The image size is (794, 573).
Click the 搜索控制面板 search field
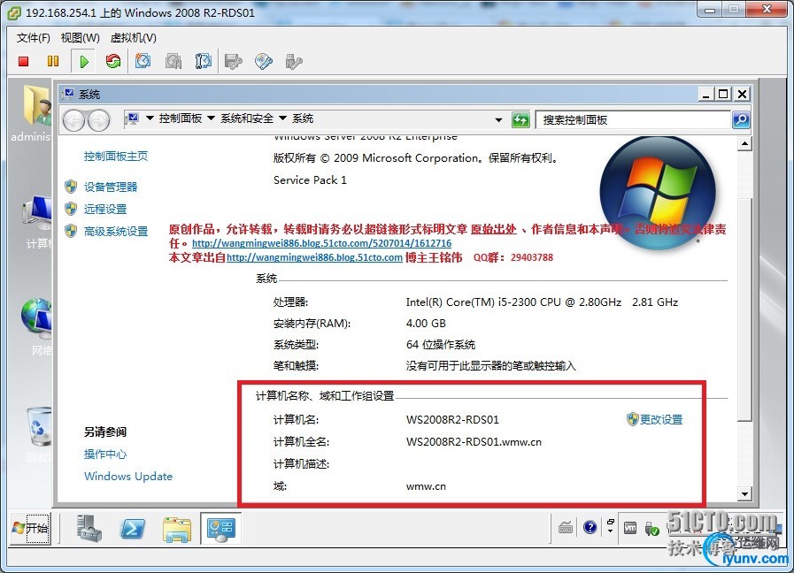point(633,120)
